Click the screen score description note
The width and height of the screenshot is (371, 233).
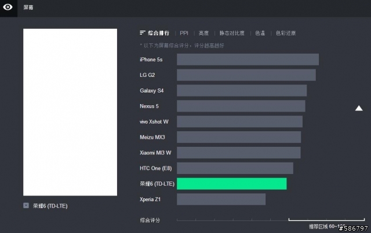point(182,45)
